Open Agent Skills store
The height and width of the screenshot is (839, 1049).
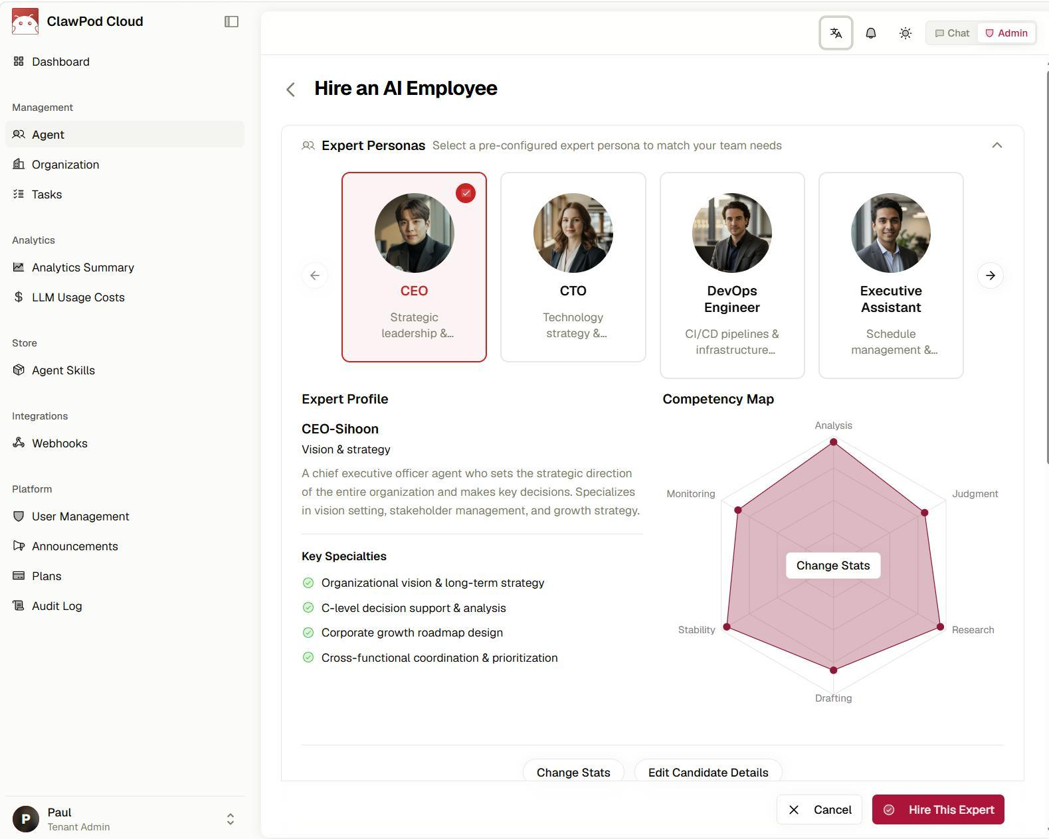tap(125, 370)
